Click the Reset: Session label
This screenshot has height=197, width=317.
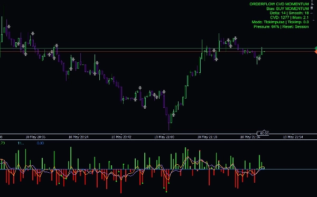coord(295,26)
